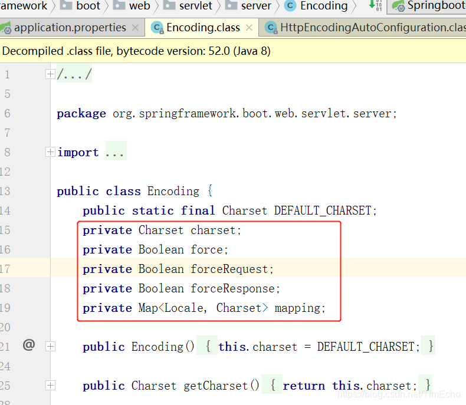The height and width of the screenshot is (405, 466).
Task: Click the binary build arrow icon
Action: click(375, 5)
